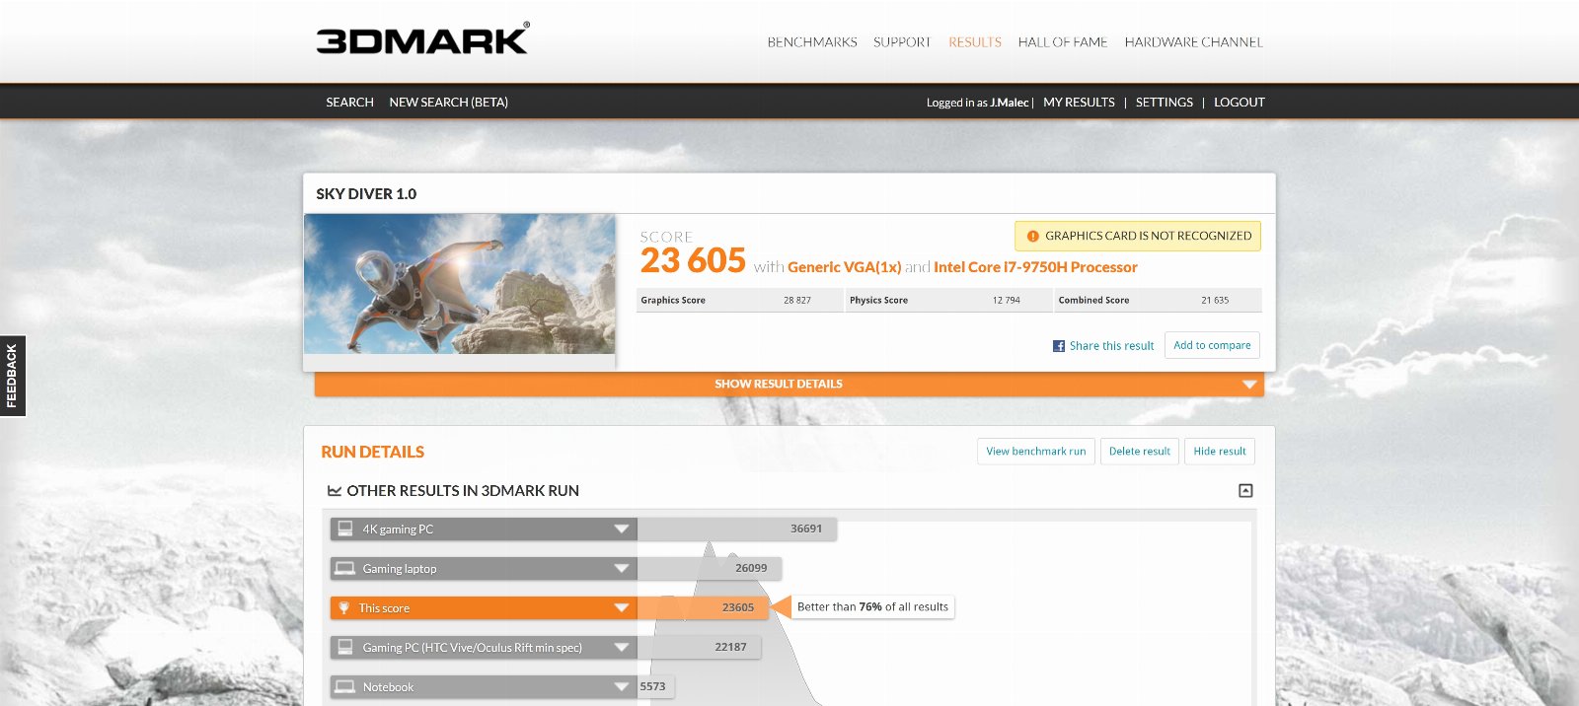The image size is (1579, 706).
Task: Open the Support menu
Action: (902, 42)
